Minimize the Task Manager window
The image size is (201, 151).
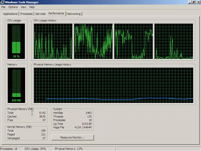tap(190, 2)
